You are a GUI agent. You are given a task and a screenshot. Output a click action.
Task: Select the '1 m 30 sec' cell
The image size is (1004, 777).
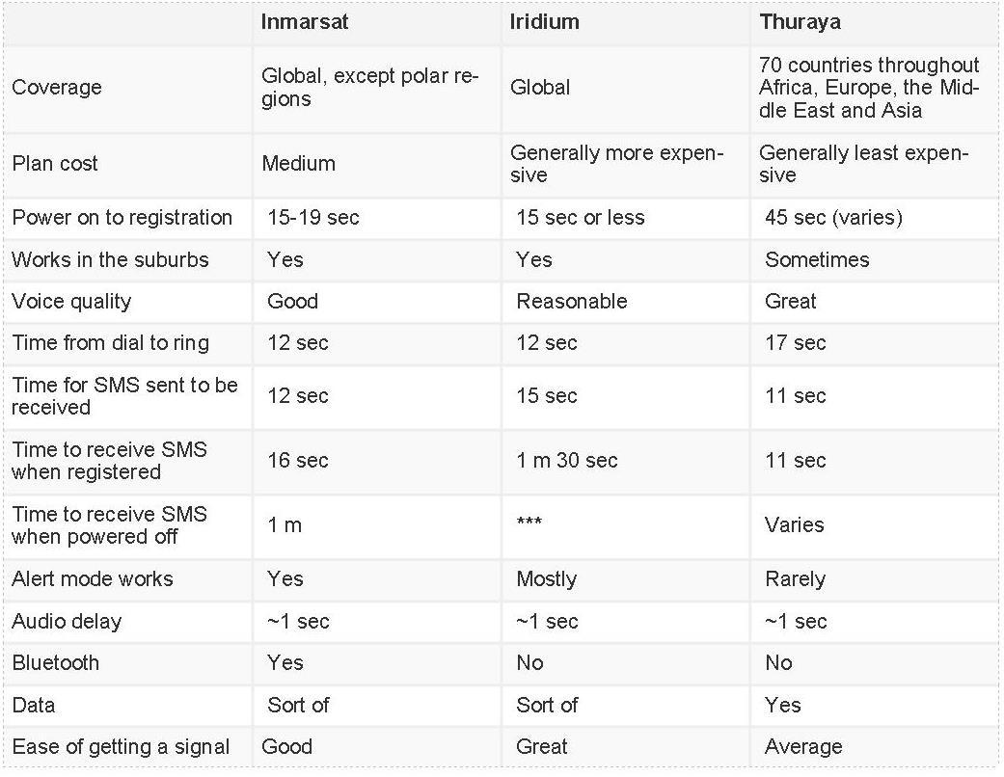coord(567,461)
